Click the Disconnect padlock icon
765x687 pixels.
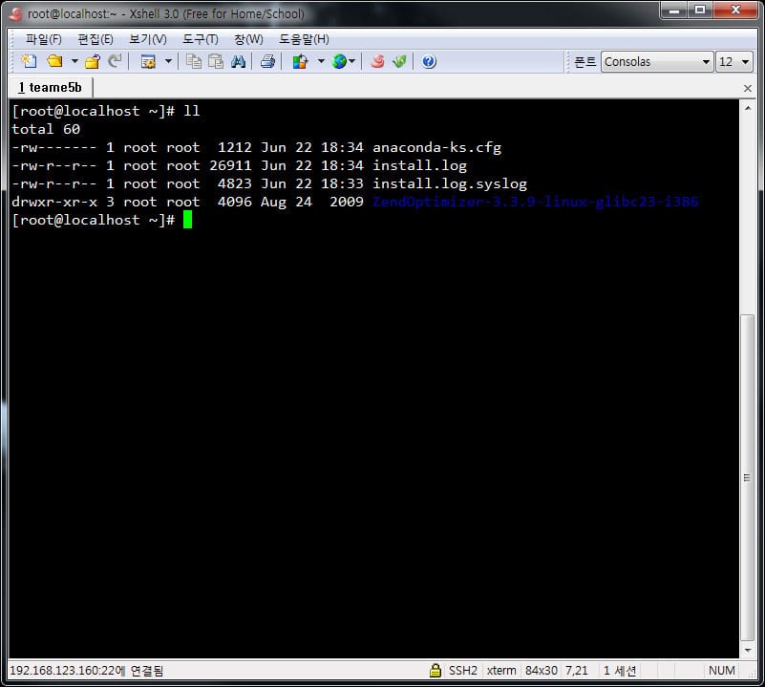point(93,61)
